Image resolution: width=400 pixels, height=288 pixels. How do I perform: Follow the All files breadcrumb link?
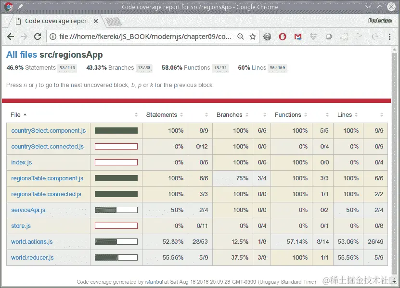point(22,54)
